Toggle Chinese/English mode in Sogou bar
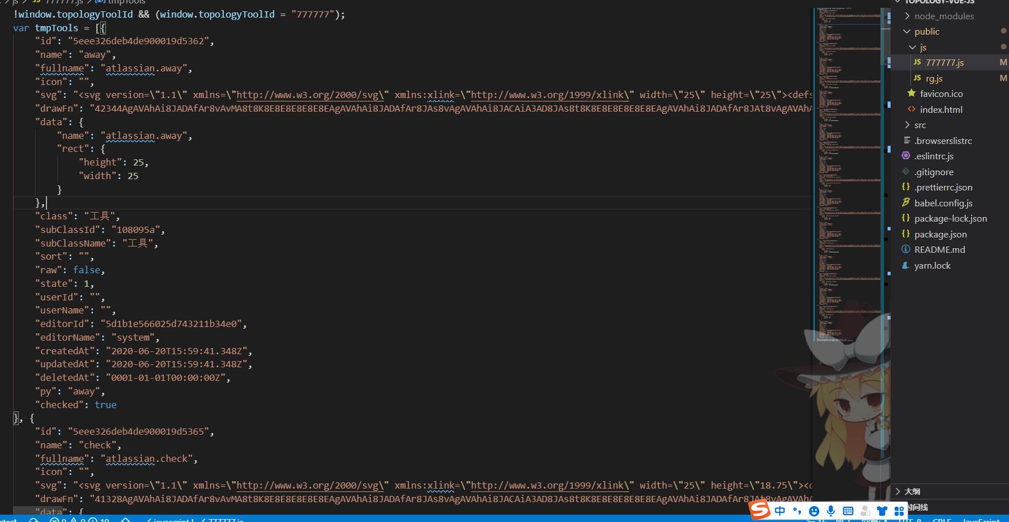The image size is (1009, 522). (x=780, y=511)
